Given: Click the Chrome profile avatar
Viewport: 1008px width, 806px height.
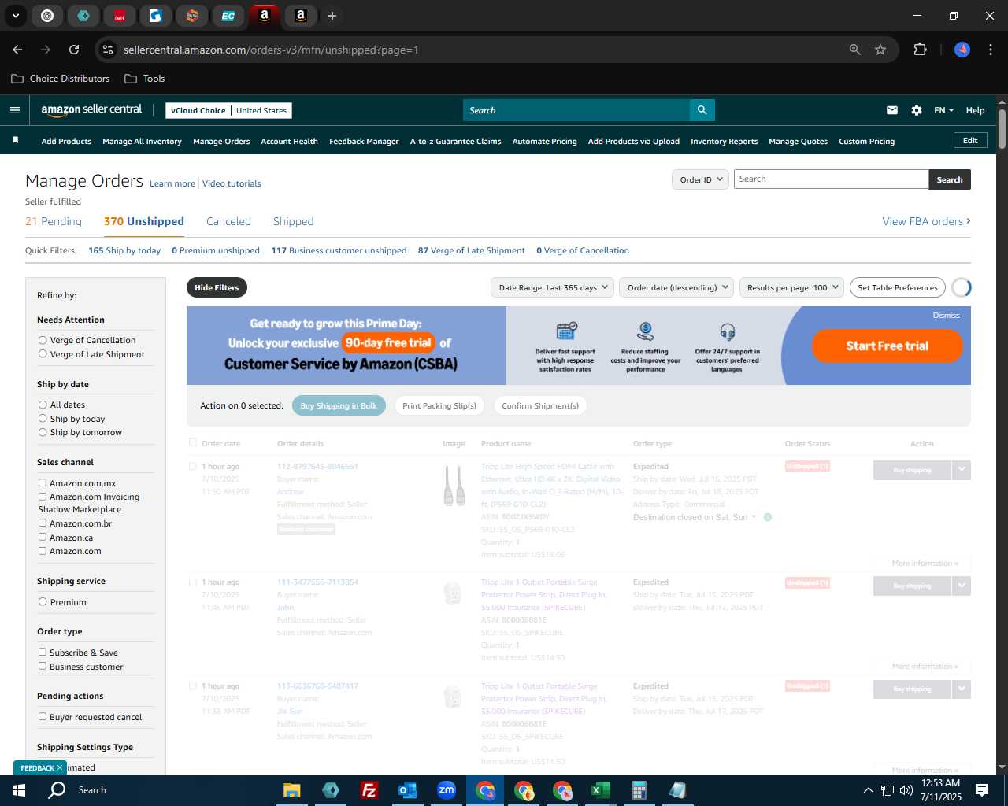Looking at the screenshot, I should click(x=962, y=50).
